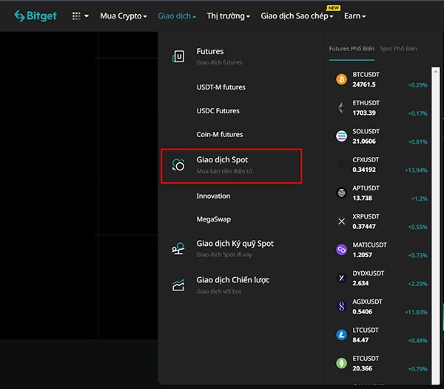Click the +2.29% change for DYDXUSDT
The width and height of the screenshot is (444, 389).
(x=417, y=284)
